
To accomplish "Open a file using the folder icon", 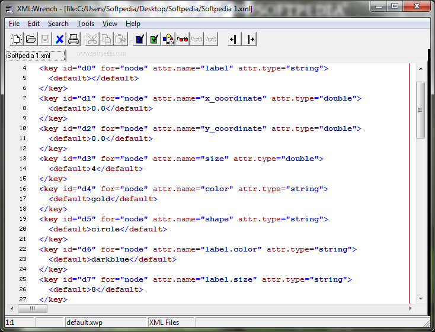I will click(31, 39).
